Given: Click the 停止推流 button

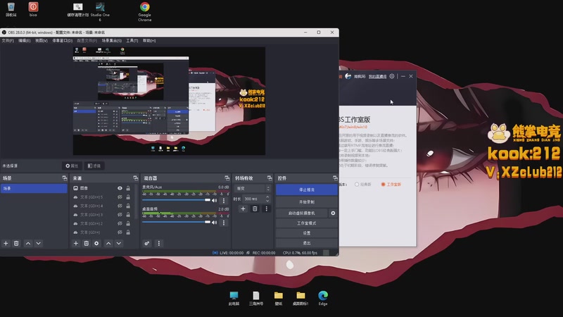Looking at the screenshot, I should click(307, 189).
